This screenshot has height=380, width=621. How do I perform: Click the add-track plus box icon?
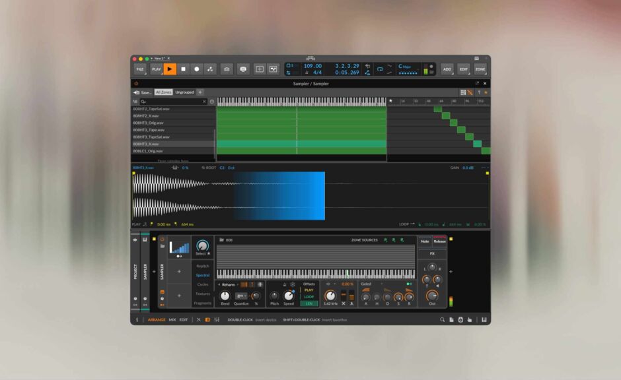[260, 69]
